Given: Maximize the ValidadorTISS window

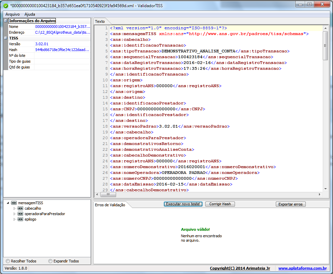Looking at the screenshot, I should (x=310, y=4).
